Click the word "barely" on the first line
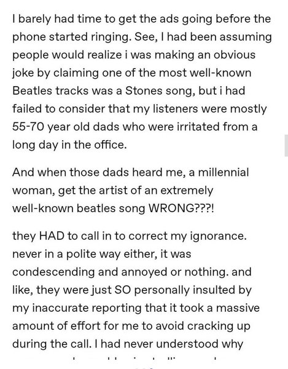The height and width of the screenshot is (369, 288). 35,19
